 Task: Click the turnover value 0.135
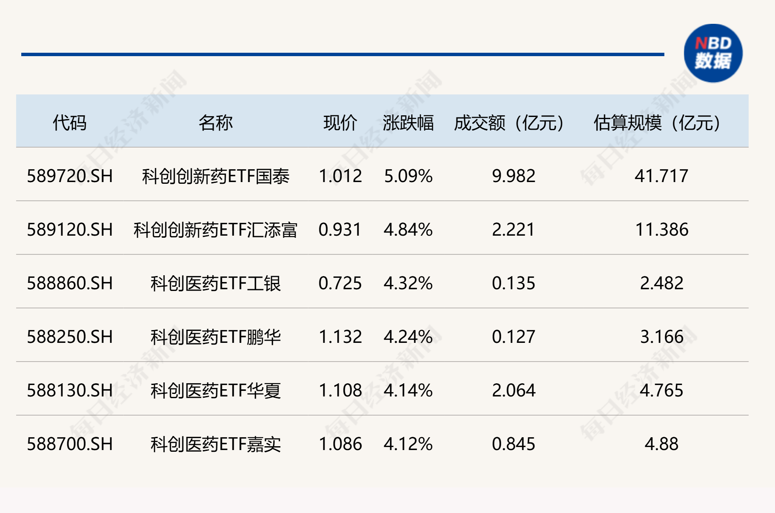[x=514, y=283]
